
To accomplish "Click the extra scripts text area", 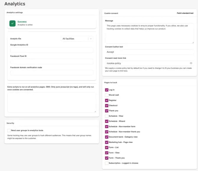I will (52, 102).
